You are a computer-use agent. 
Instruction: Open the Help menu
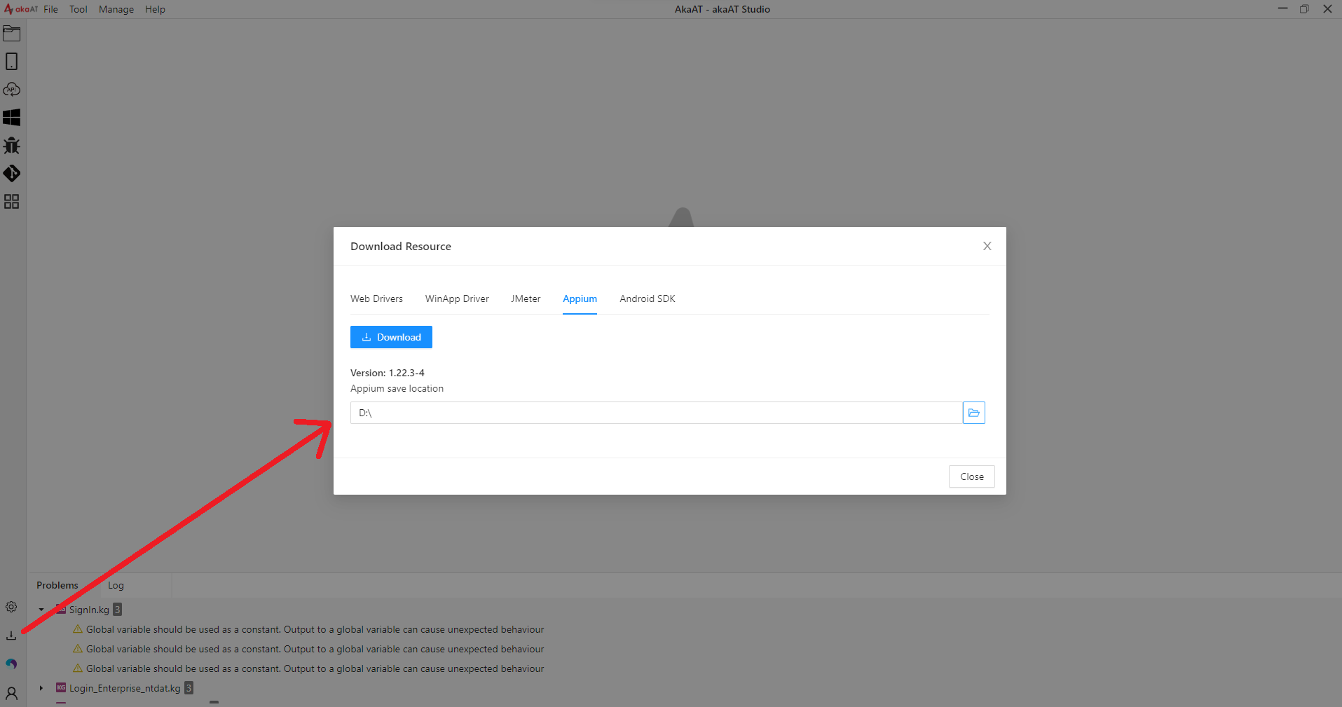pyautogui.click(x=156, y=9)
